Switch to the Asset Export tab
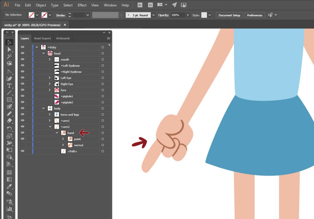Viewport: 314px width, 219px height. pyautogui.click(x=42, y=38)
